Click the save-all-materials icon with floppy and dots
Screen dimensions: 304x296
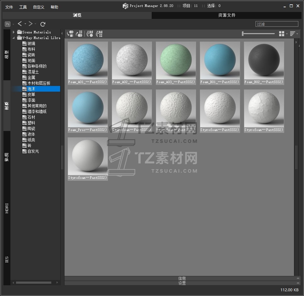[99, 34]
